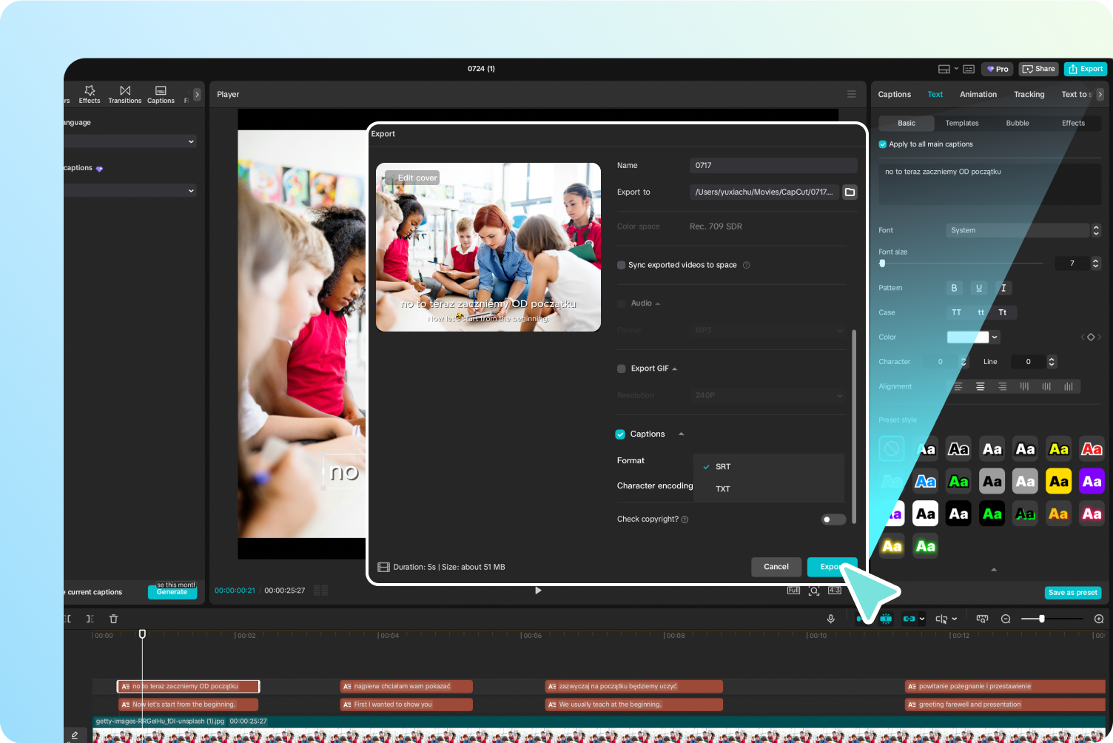Image resolution: width=1113 pixels, height=743 pixels.
Task: Disable Apply to all main captions
Action: pos(881,144)
